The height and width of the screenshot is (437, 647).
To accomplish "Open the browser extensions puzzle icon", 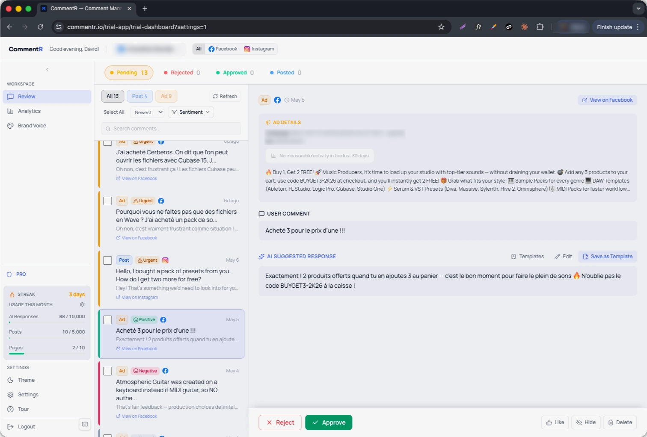I will point(540,27).
